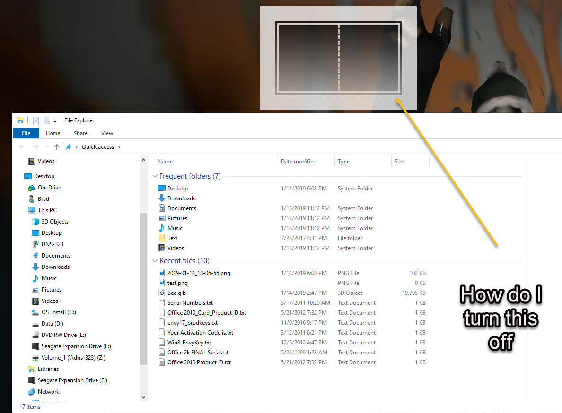Select Office 2k FINAL Serial.txt
This screenshot has height=413, width=562.
[x=198, y=353]
